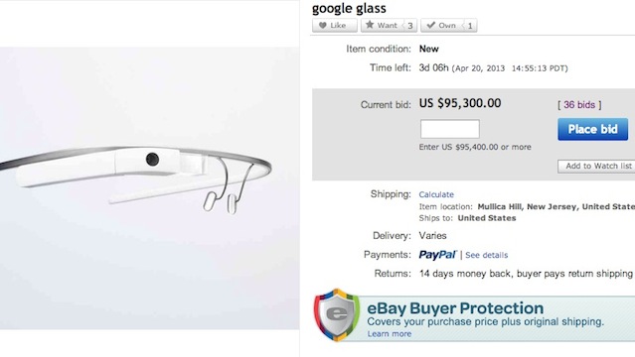
Task: Like this google glass listing
Action: point(335,26)
